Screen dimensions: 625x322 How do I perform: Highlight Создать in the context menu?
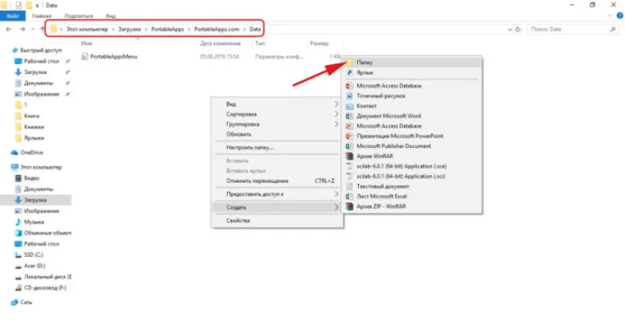277,207
